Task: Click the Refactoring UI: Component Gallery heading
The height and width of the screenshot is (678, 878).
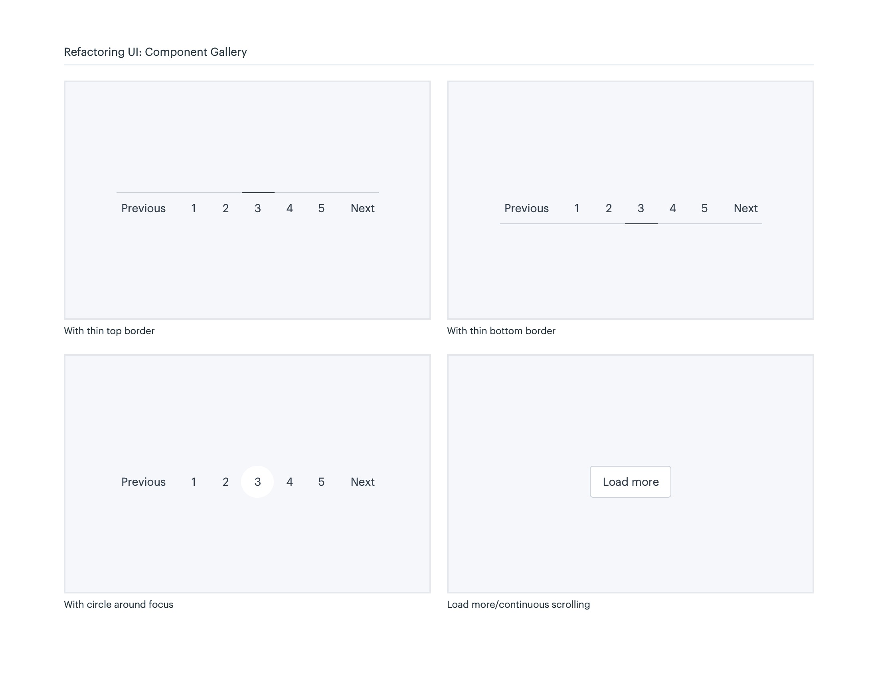Action: pyautogui.click(x=155, y=52)
